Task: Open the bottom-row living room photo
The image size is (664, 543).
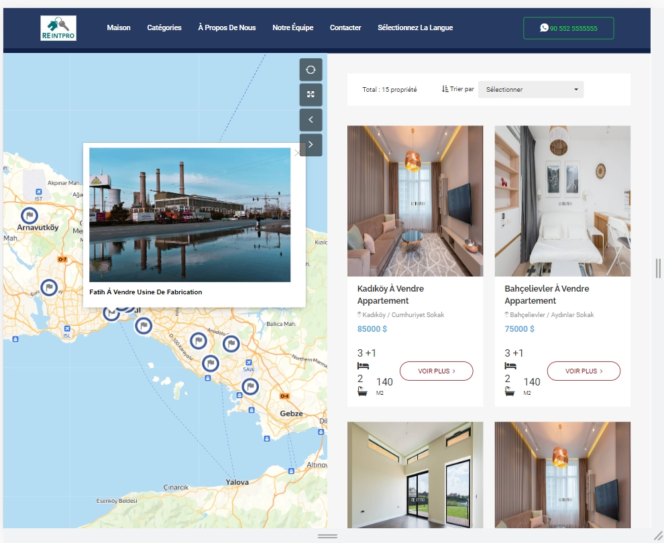Action: pos(562,475)
